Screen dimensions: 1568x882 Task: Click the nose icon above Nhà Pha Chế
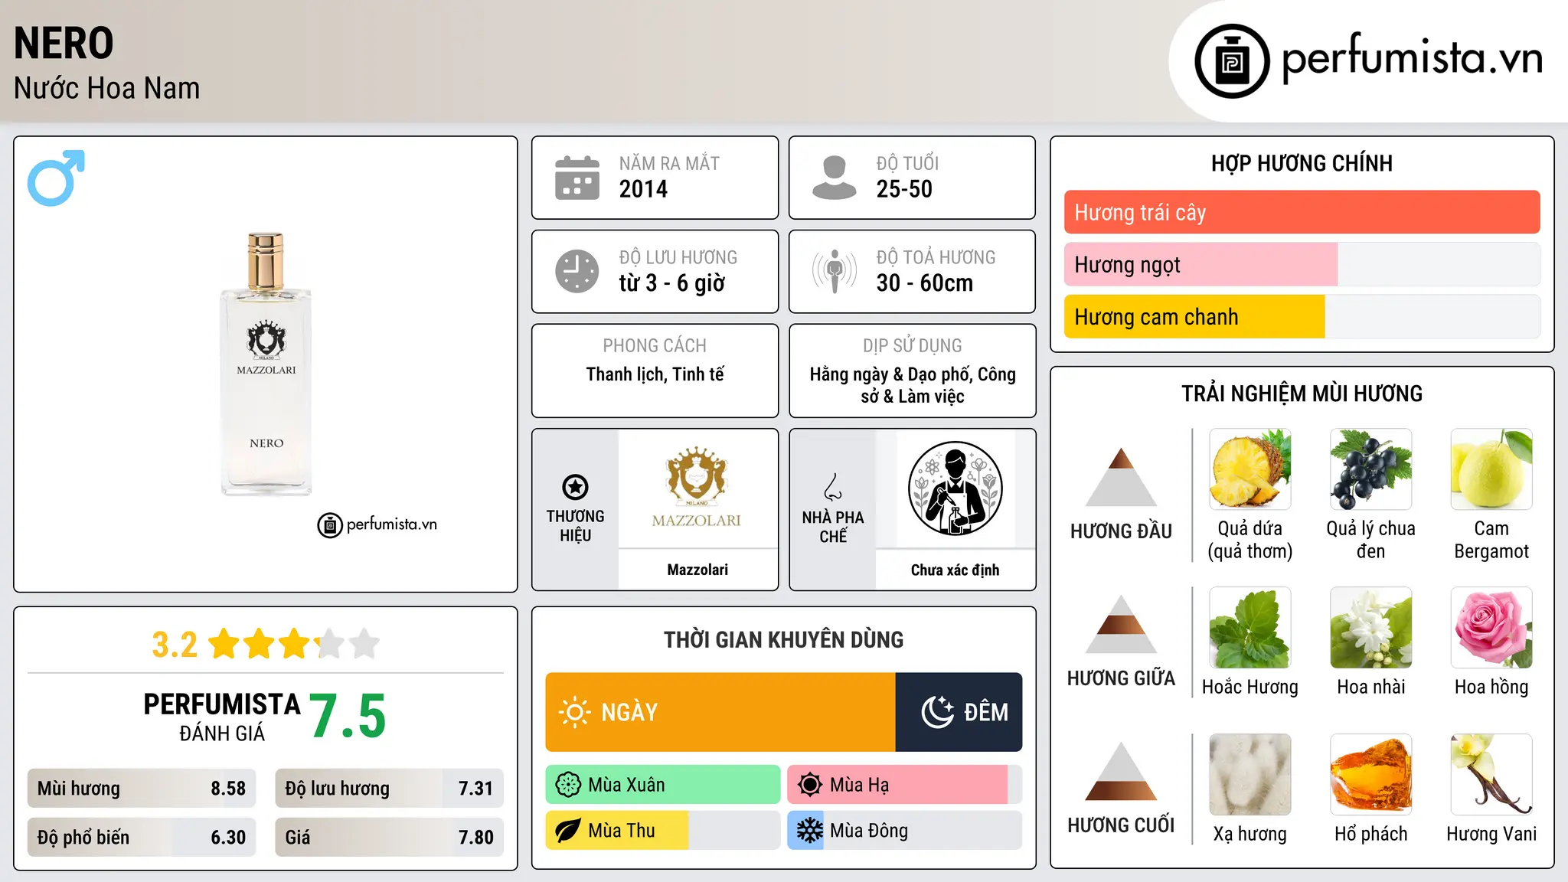point(833,487)
